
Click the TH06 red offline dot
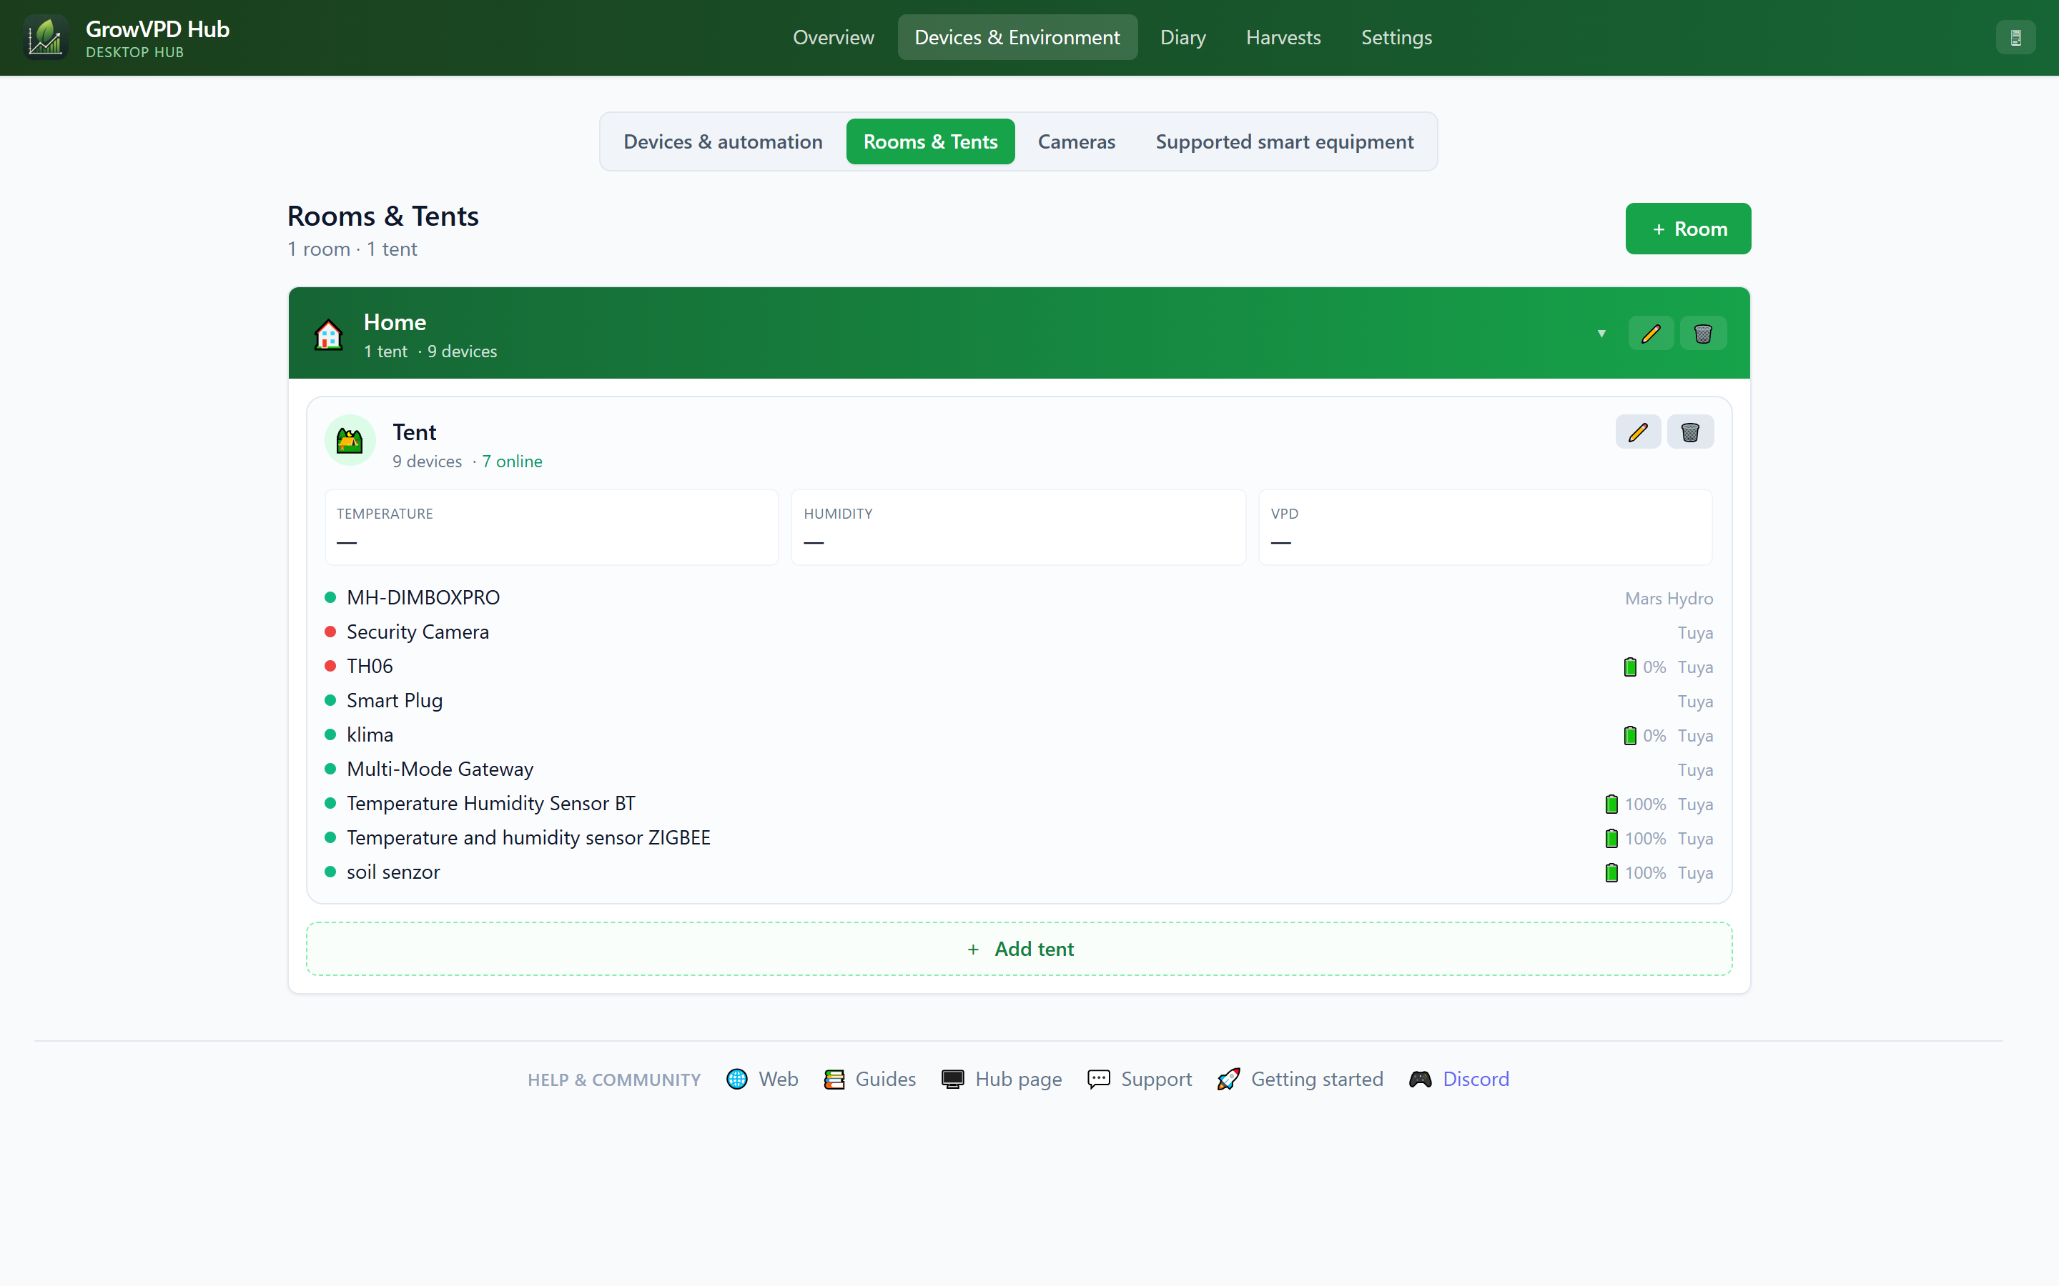[330, 666]
